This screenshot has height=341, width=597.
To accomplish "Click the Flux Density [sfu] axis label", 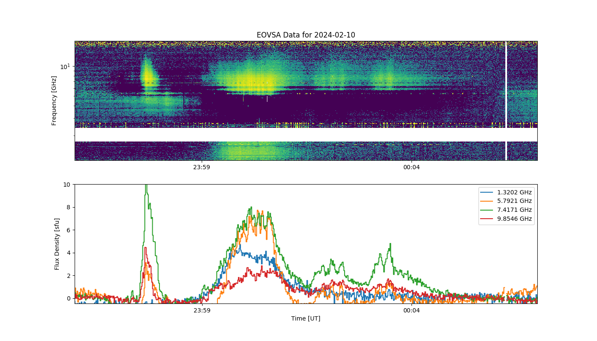I will click(57, 244).
